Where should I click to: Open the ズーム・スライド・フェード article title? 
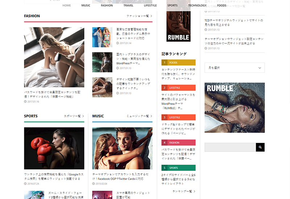(66, 195)
